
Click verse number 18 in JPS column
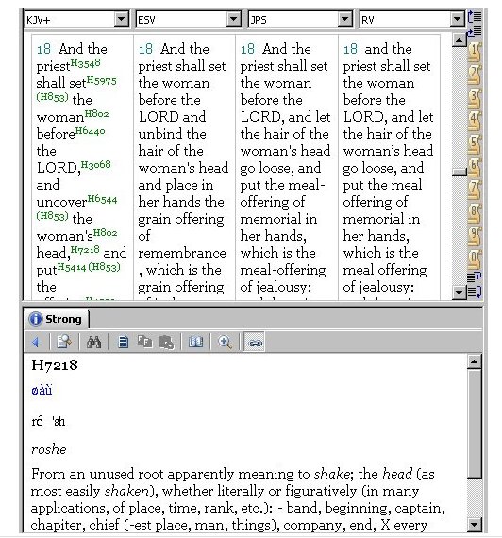click(247, 49)
